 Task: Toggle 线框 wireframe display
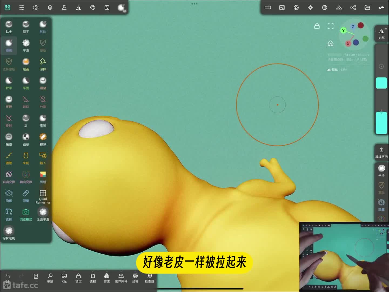click(135, 278)
